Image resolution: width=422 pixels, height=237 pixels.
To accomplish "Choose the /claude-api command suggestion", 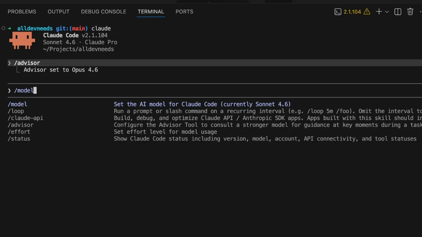I will click(25, 118).
